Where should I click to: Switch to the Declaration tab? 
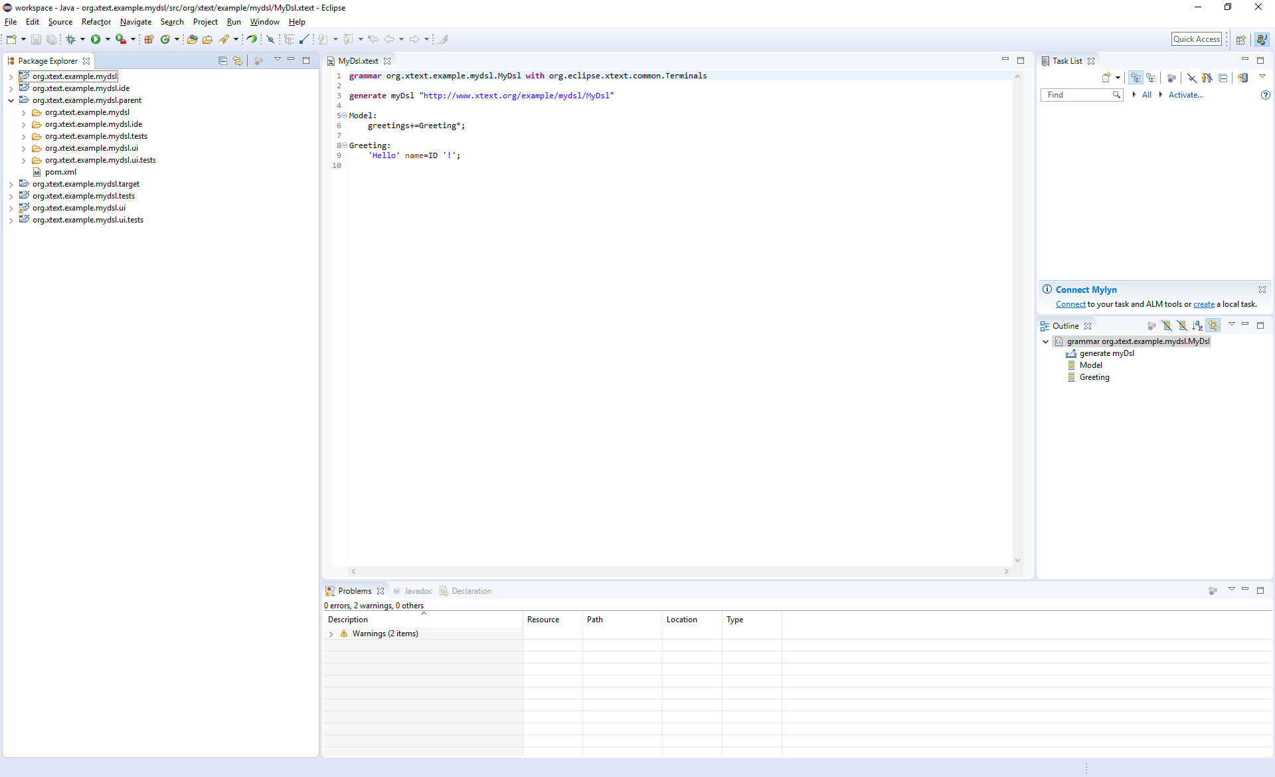466,591
